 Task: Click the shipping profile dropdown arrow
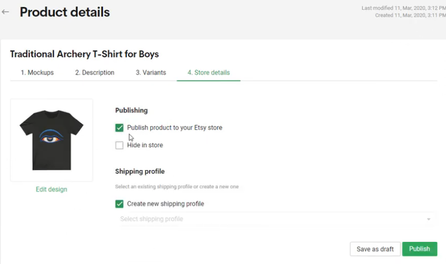point(429,219)
